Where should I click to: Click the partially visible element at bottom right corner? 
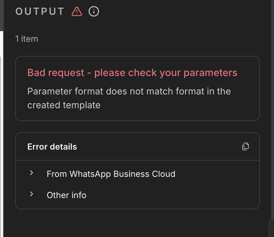[272, 229]
